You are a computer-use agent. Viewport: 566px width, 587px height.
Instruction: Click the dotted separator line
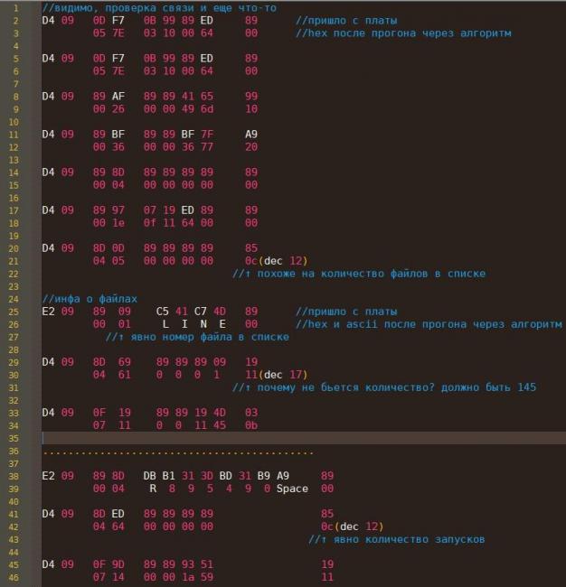[177, 451]
